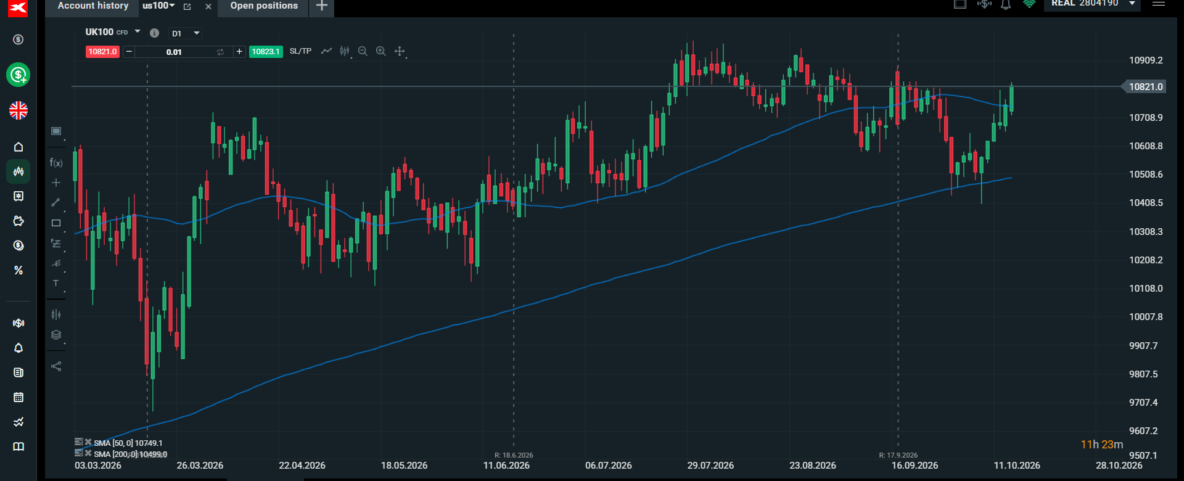Toggle SMA 50 indicator settings lines icon
Screen dimensions: 1184x481
point(79,442)
